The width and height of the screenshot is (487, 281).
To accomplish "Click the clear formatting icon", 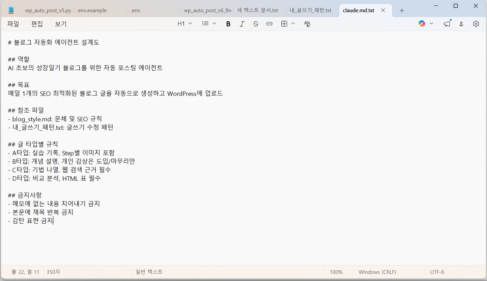I will 307,24.
